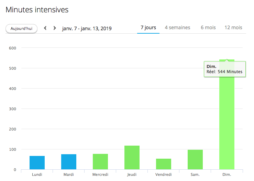Open the 6 mois tab
The width and height of the screenshot is (254, 181).
click(x=208, y=27)
